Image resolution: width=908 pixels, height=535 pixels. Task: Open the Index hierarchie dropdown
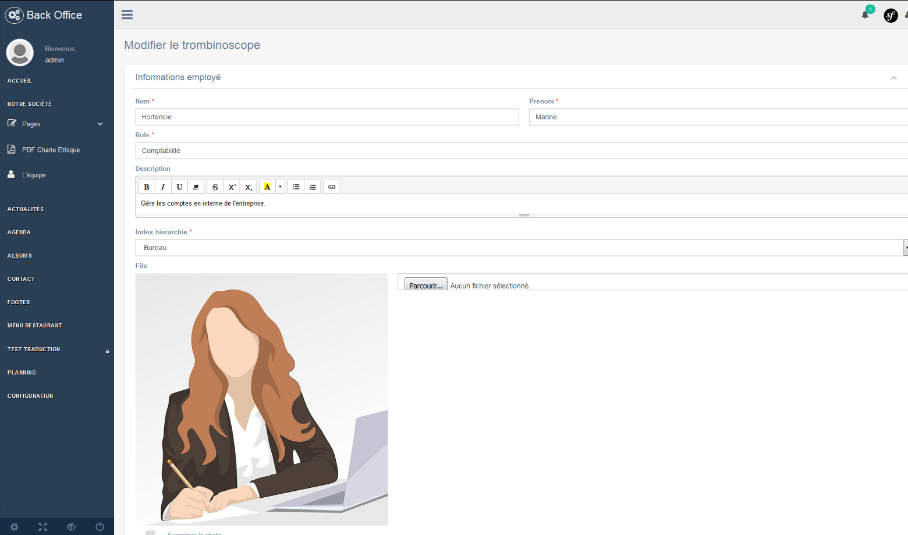(x=521, y=248)
